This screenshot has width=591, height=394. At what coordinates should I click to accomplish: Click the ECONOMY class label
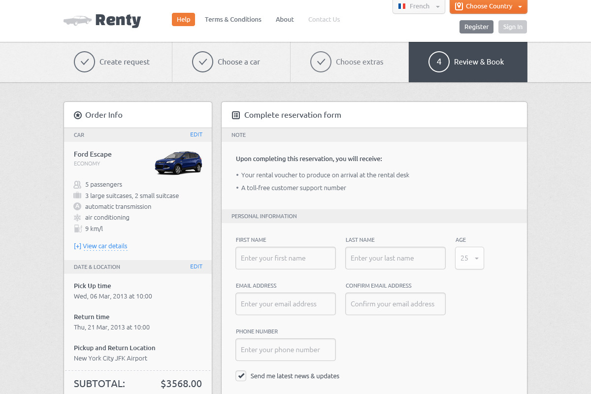pyautogui.click(x=87, y=164)
